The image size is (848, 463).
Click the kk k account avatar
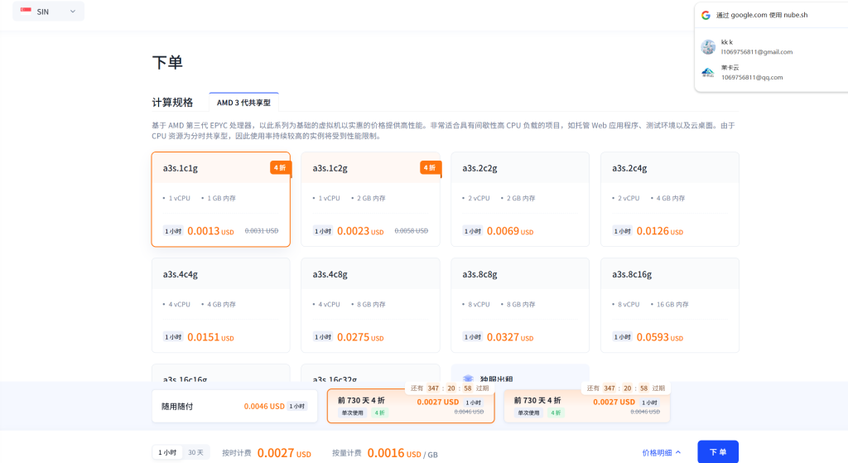(707, 46)
